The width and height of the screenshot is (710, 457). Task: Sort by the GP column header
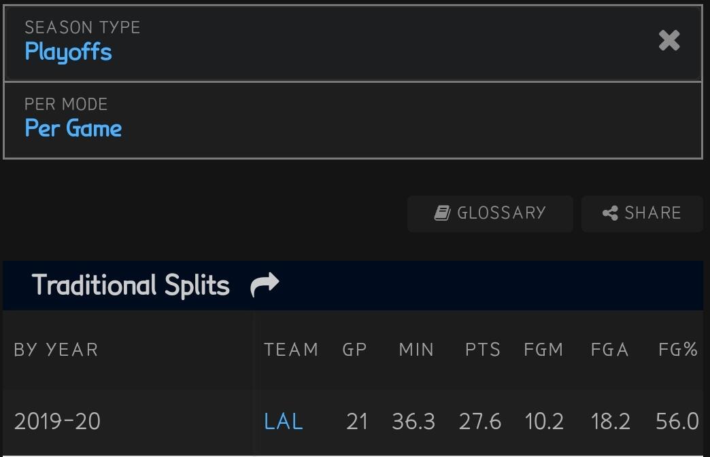point(354,350)
